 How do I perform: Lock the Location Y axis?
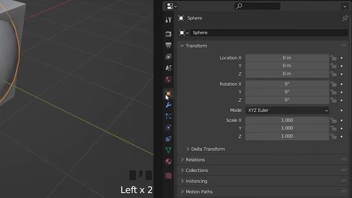333,66
